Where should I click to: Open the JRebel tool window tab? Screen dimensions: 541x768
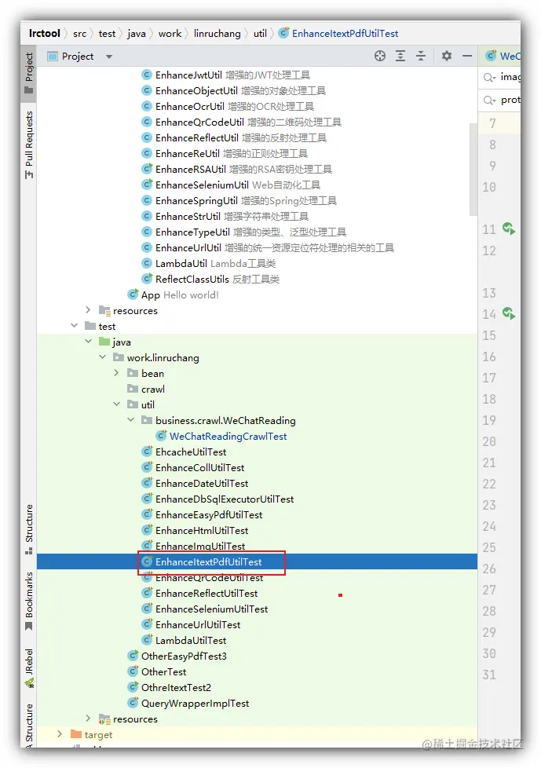(29, 668)
